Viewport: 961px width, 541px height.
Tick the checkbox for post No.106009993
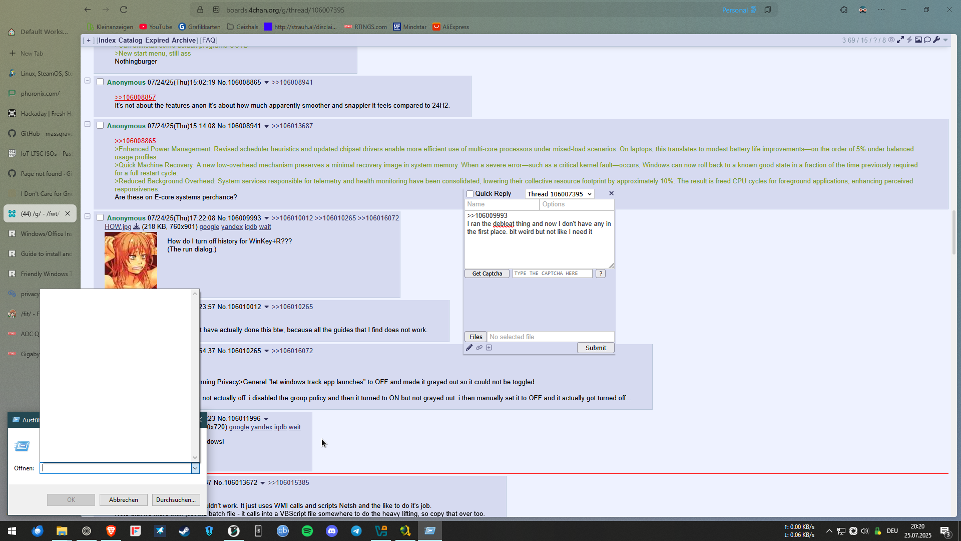tap(100, 217)
